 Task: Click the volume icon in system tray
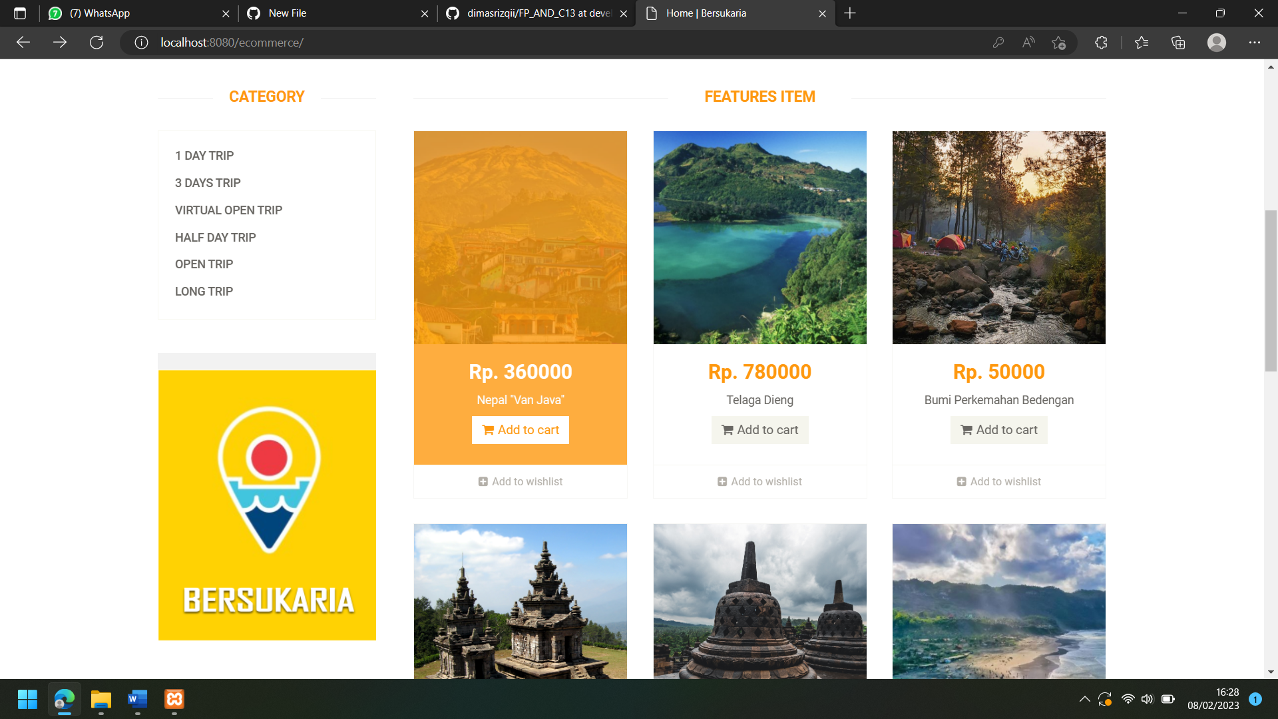pyautogui.click(x=1147, y=699)
